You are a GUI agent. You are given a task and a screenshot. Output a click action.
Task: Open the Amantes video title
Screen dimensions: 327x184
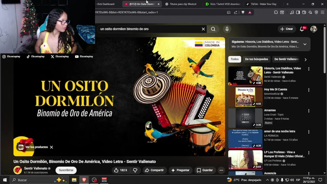(270, 110)
